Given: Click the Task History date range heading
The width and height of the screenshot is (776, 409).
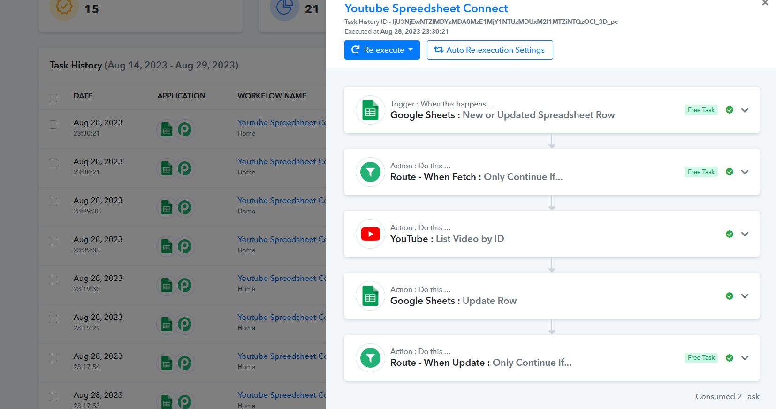Looking at the screenshot, I should coord(144,65).
